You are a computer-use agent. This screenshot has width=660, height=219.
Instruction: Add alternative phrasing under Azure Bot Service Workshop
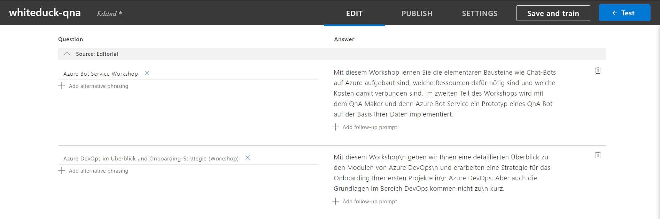(93, 86)
